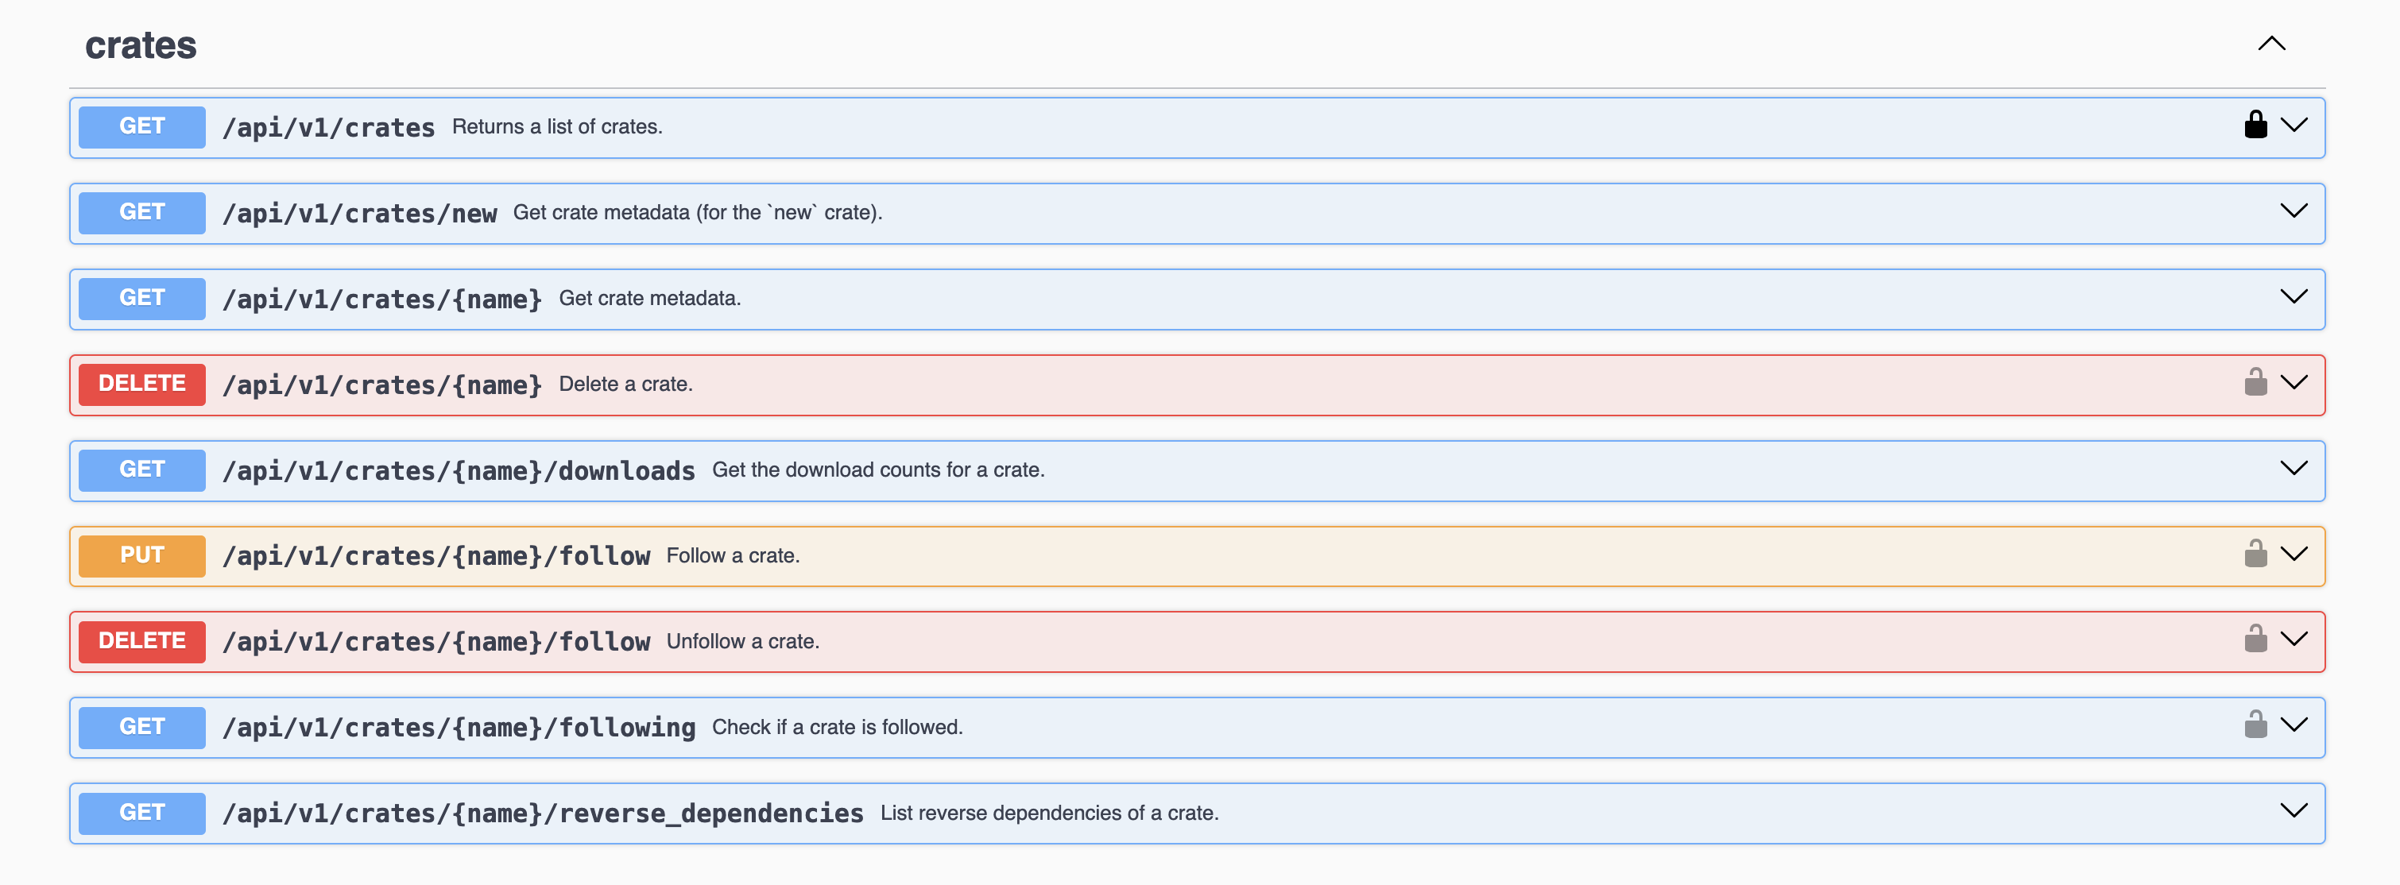Click the padlock icon on Unfollow a crate
The width and height of the screenshot is (2400, 885).
tap(2255, 640)
